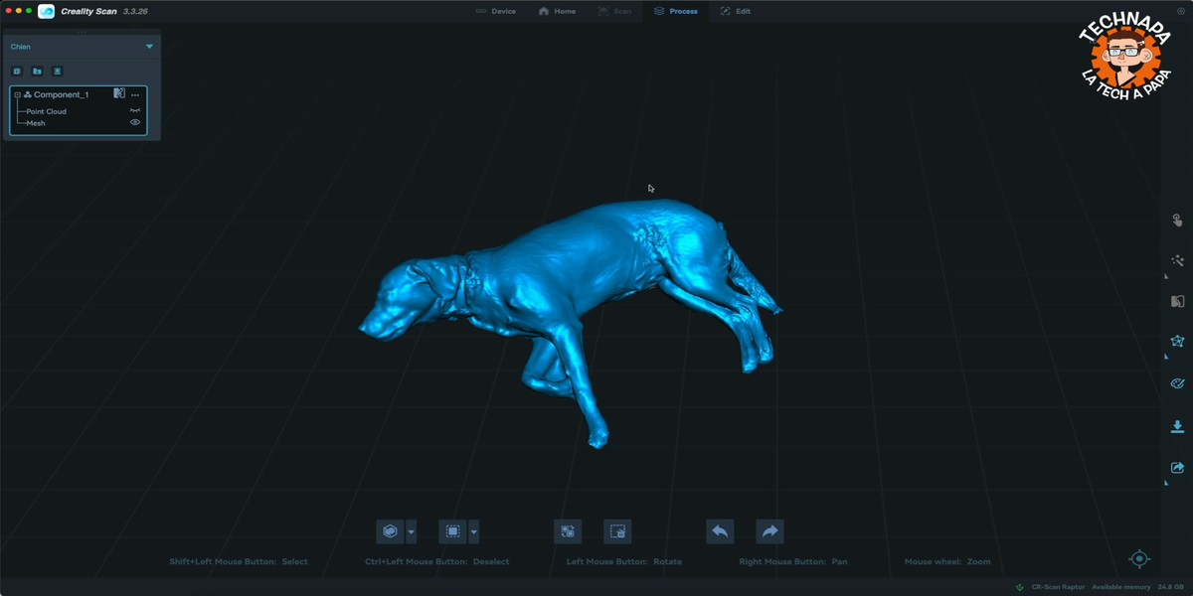
Task: Switch to the Home tab
Action: pos(557,11)
